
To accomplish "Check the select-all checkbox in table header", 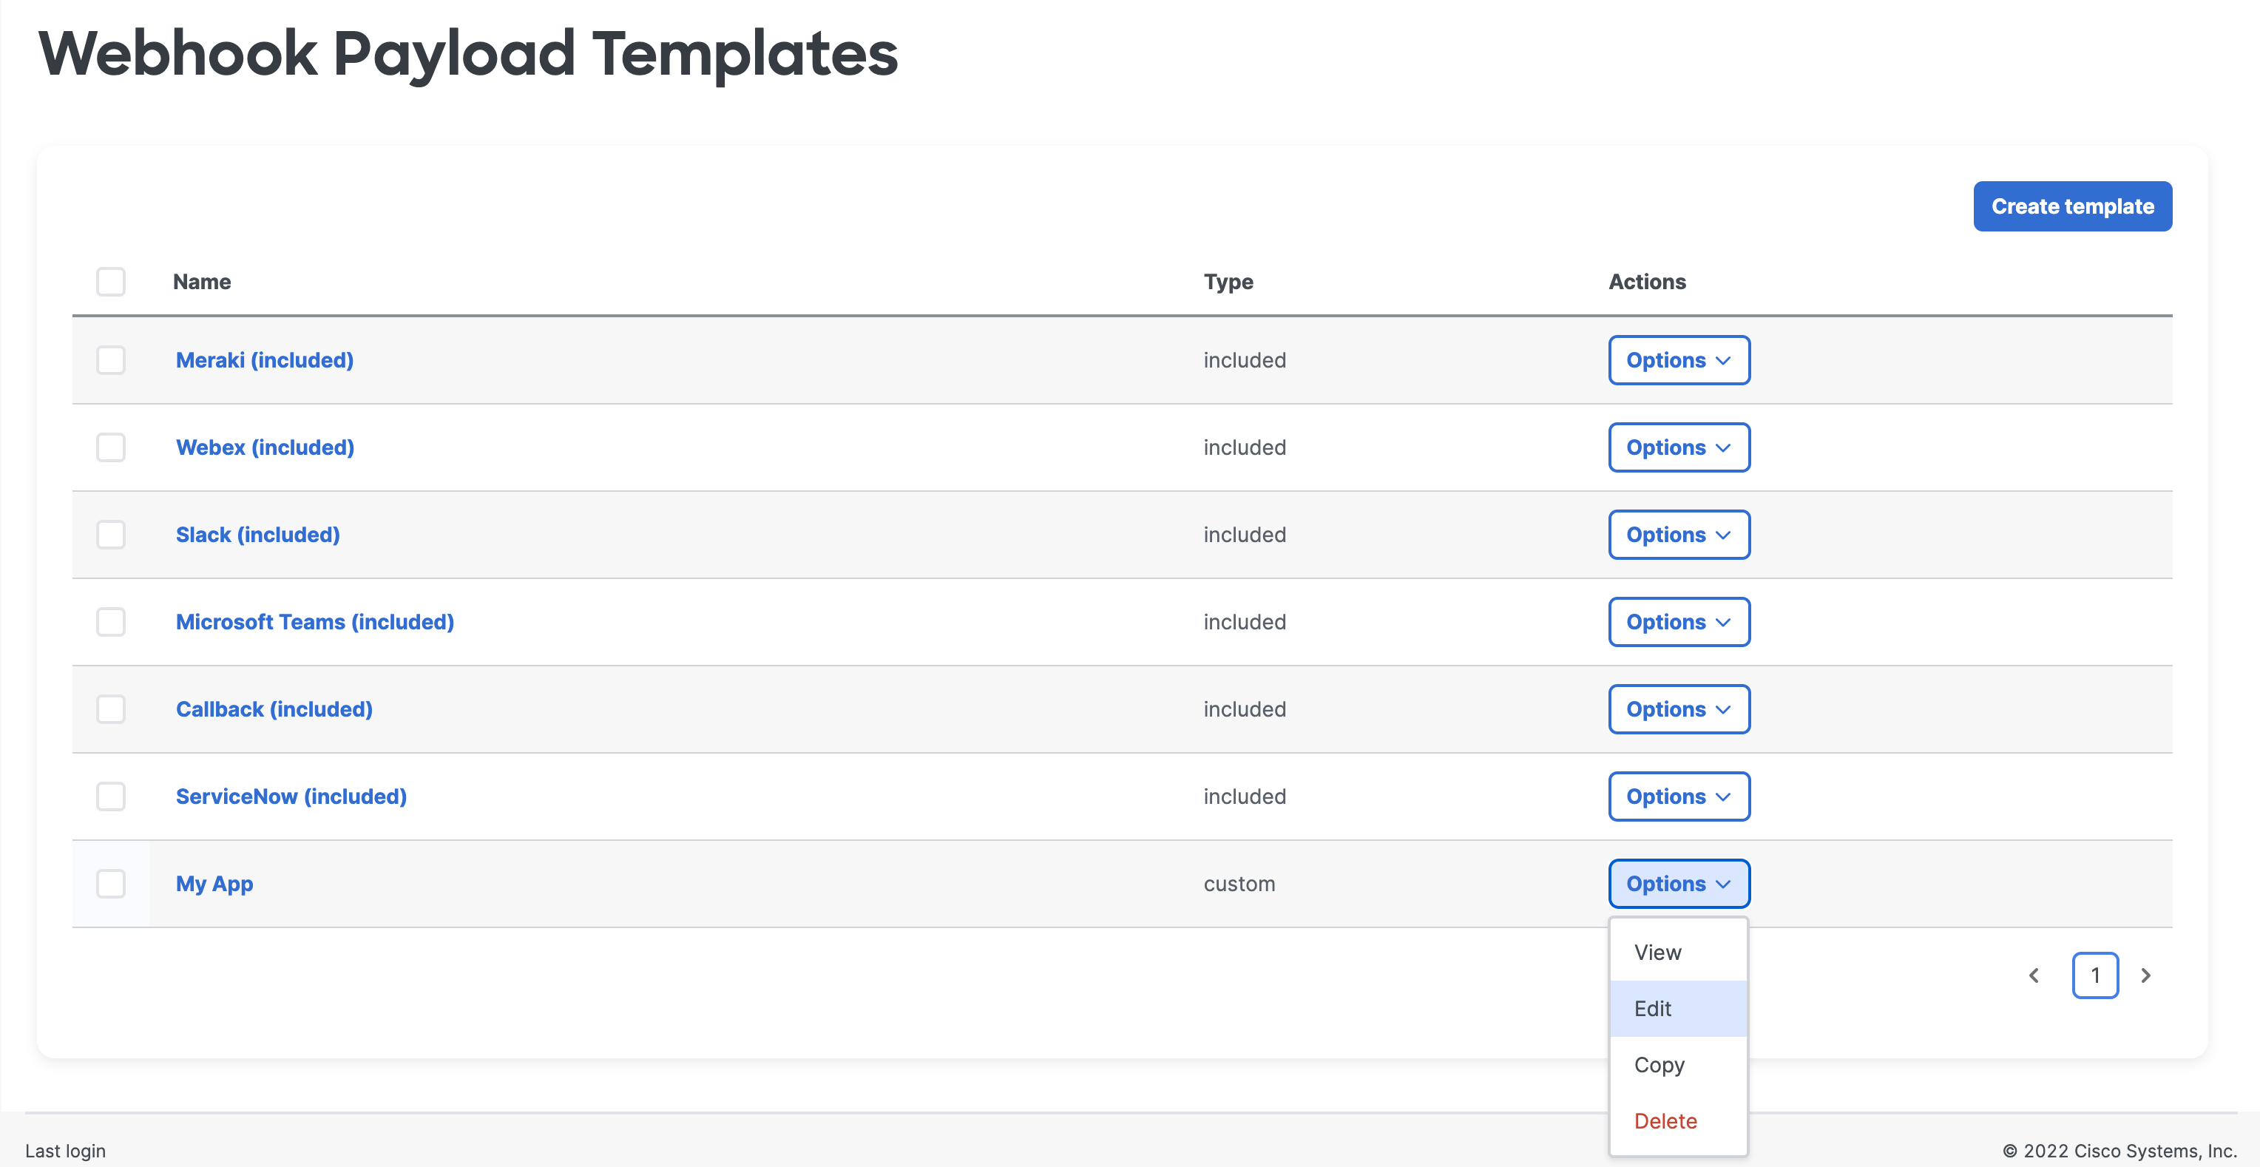I will coord(110,282).
